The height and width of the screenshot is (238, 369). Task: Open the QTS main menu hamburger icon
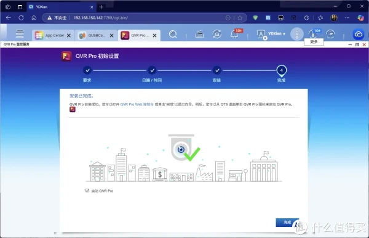(20, 34)
